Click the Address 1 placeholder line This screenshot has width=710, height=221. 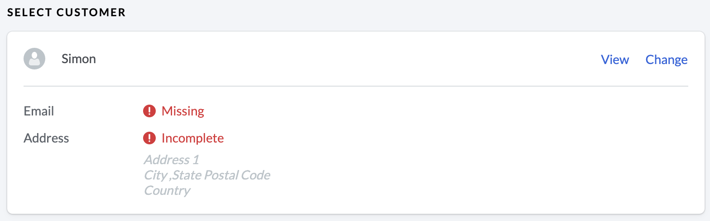171,160
